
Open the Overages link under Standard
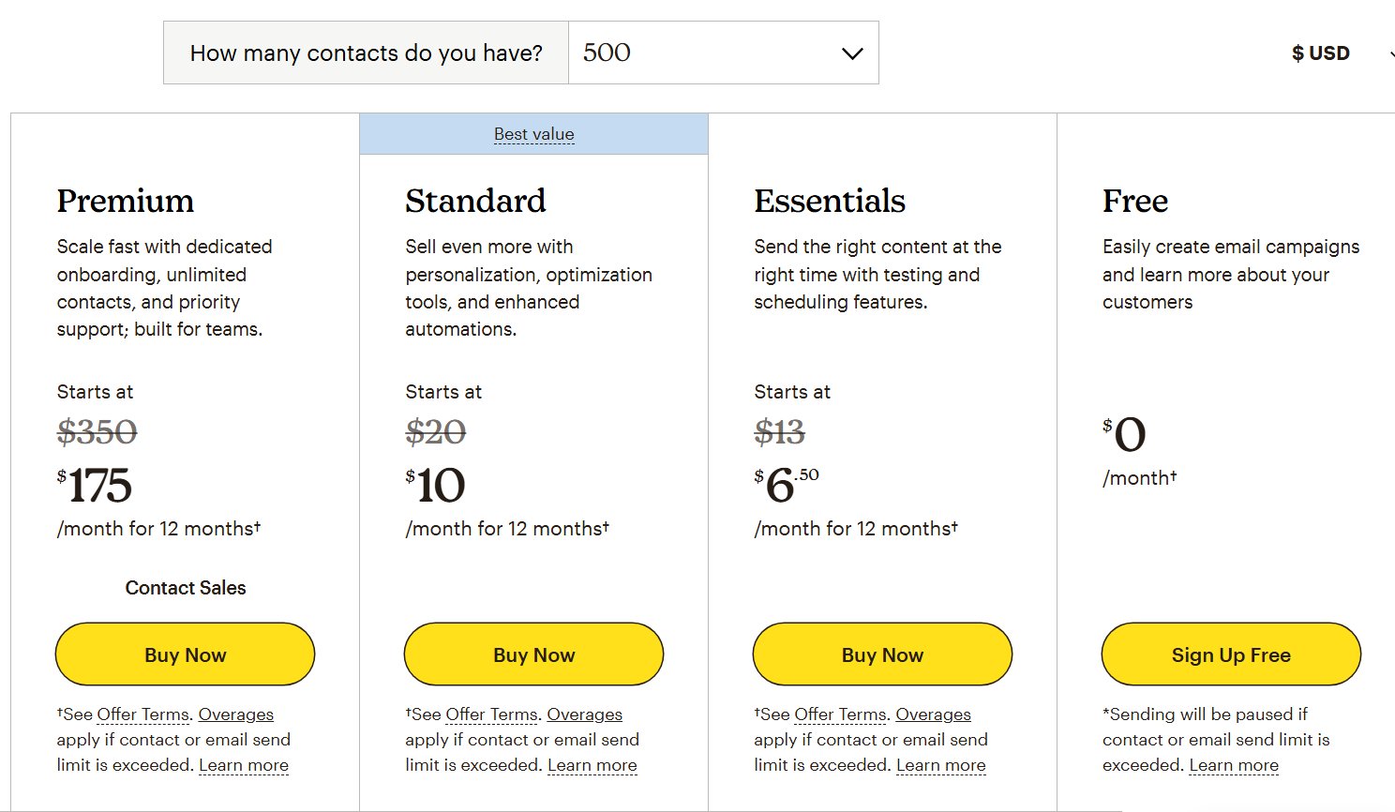(585, 714)
